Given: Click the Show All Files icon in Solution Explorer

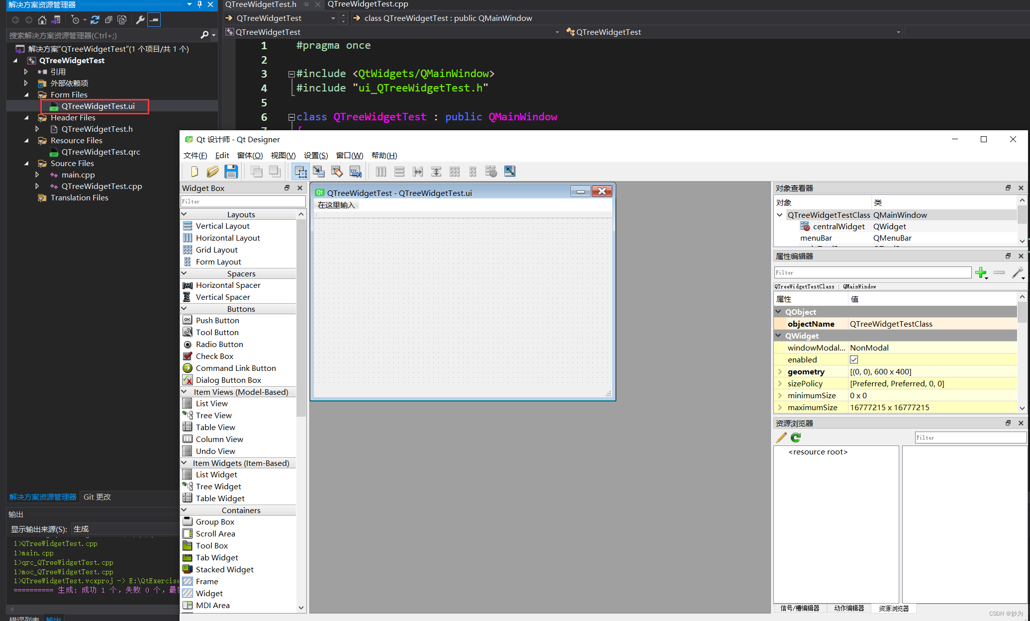Looking at the screenshot, I should [122, 20].
